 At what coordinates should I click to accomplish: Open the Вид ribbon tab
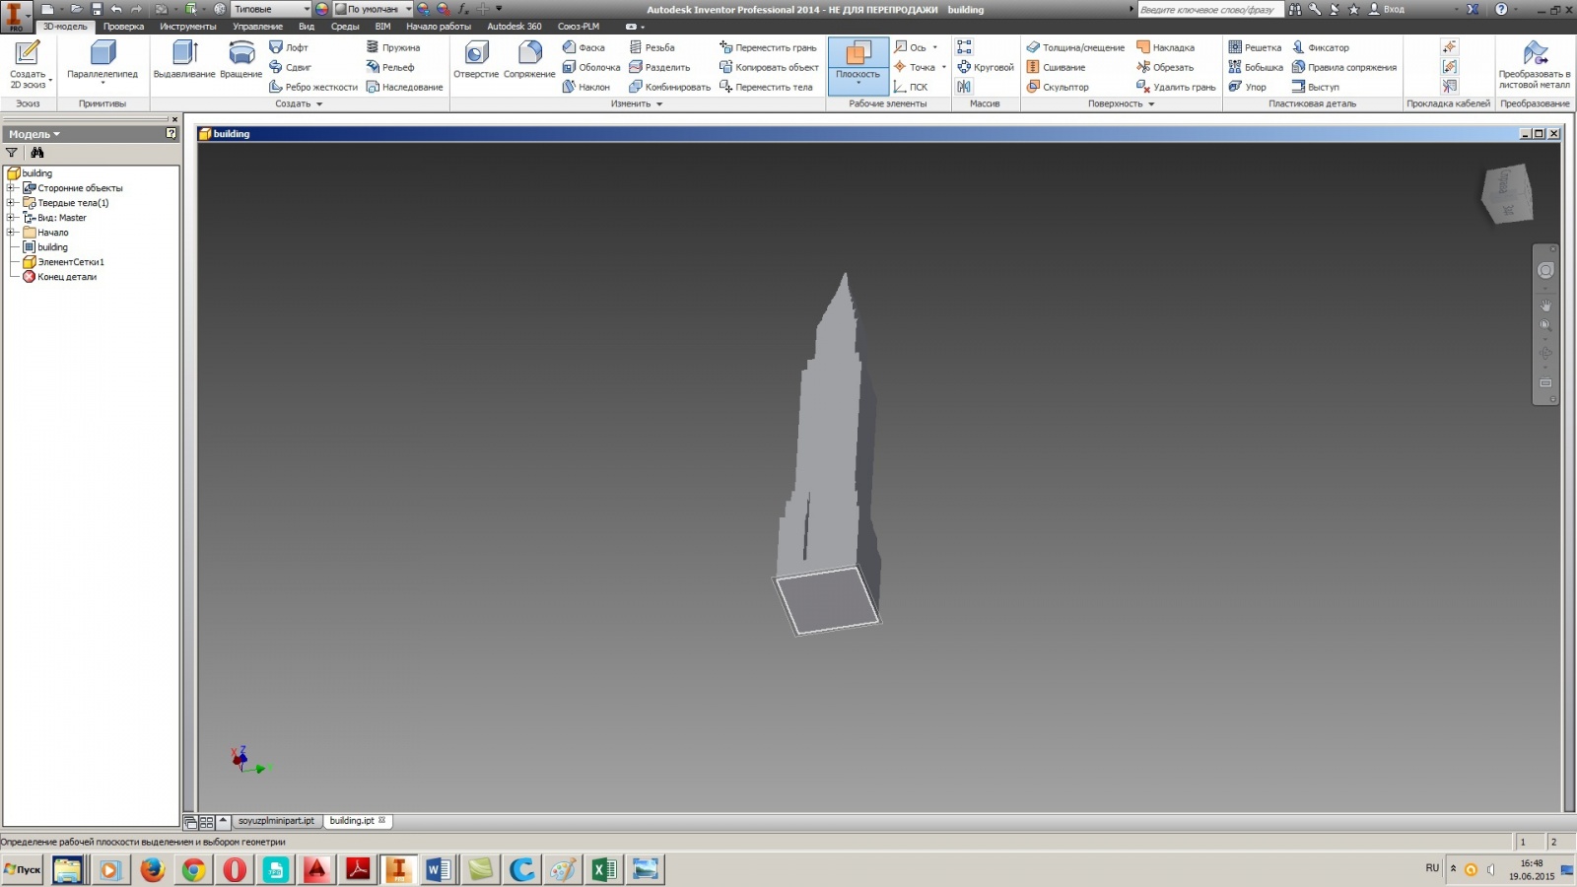[x=307, y=27]
